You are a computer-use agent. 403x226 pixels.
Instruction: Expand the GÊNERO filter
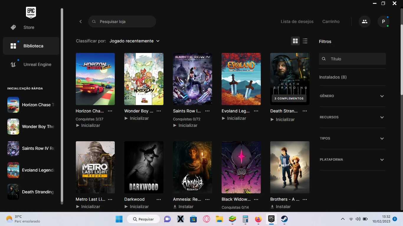coord(352,96)
